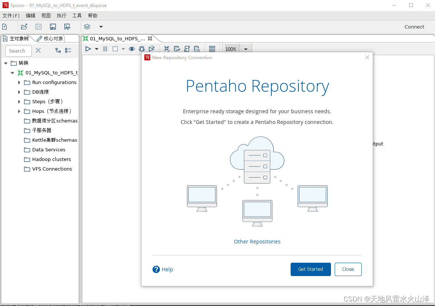Select the 数据库分区schemas tree item

[51, 121]
